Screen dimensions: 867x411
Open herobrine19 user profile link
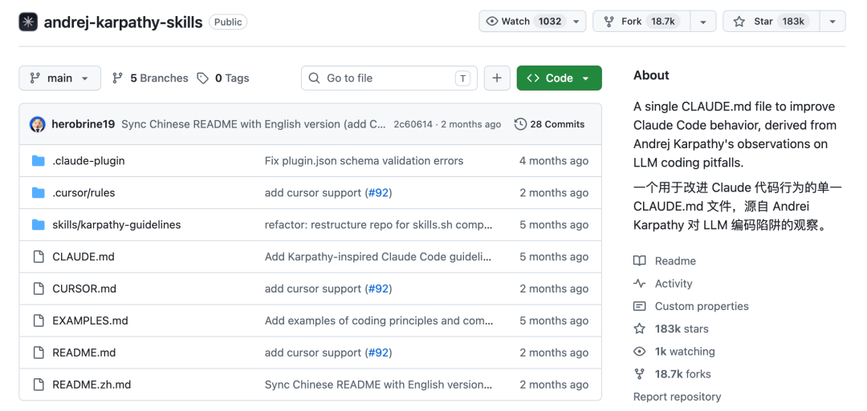[x=83, y=124]
